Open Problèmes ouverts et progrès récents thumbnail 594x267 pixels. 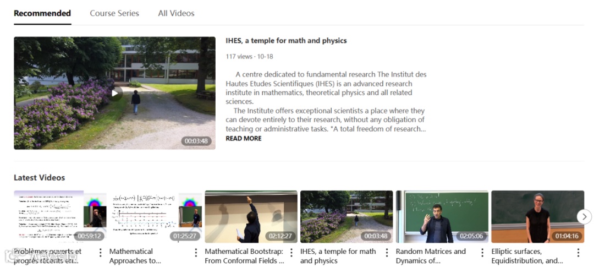point(61,216)
